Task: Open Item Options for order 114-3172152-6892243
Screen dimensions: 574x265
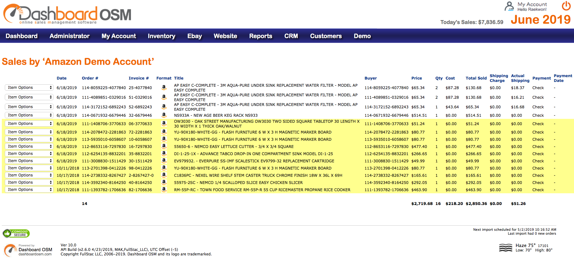Action: point(29,107)
